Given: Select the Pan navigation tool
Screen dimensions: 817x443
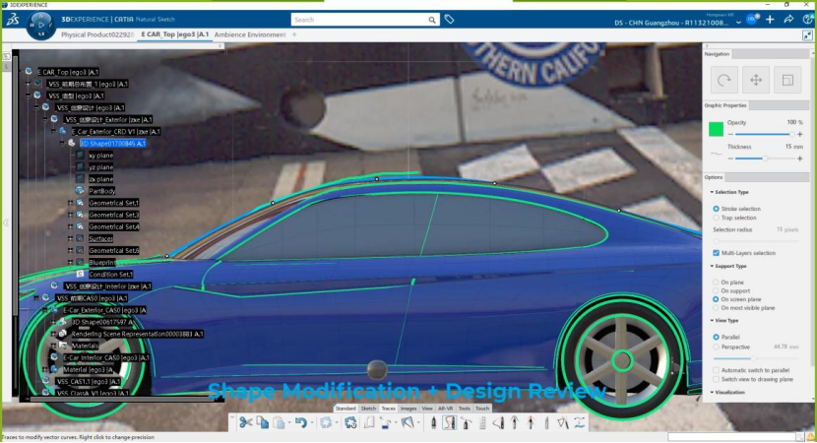Looking at the screenshot, I should 756,80.
